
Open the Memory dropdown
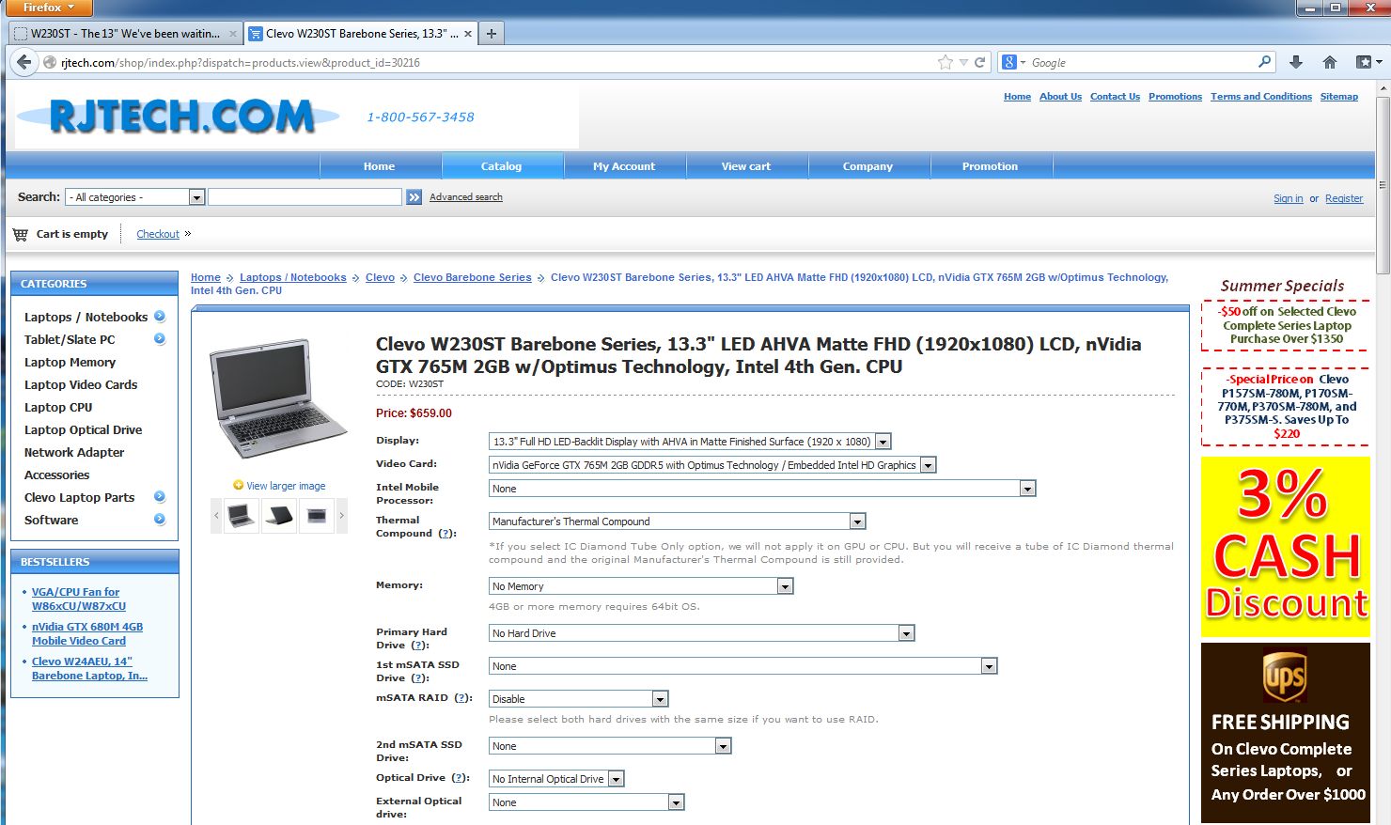(x=641, y=586)
